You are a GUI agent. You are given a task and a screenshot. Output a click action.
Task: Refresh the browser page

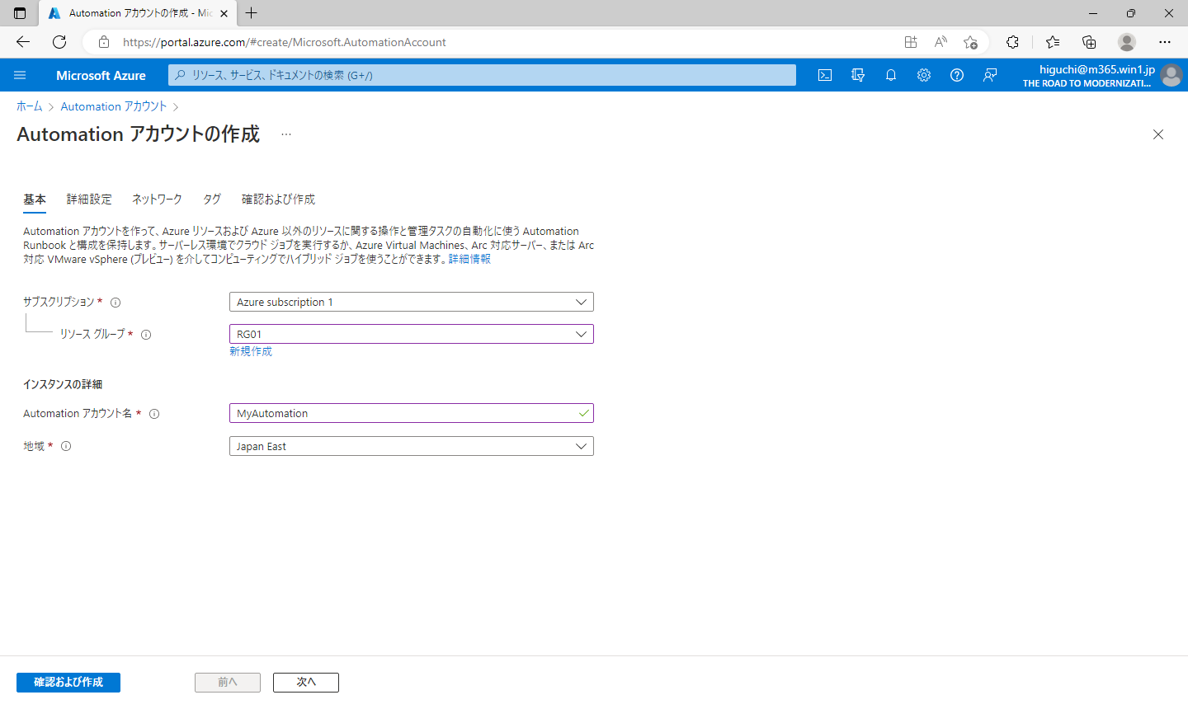coord(59,42)
